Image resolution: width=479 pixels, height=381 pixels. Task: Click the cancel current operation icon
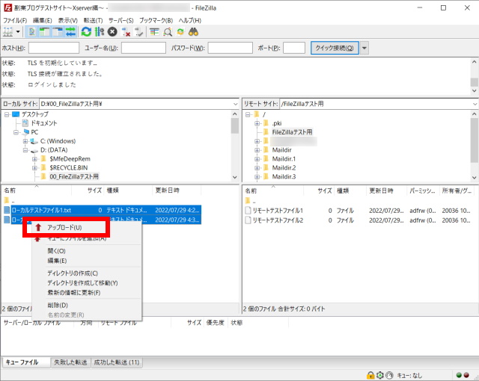pyautogui.click(x=112, y=31)
